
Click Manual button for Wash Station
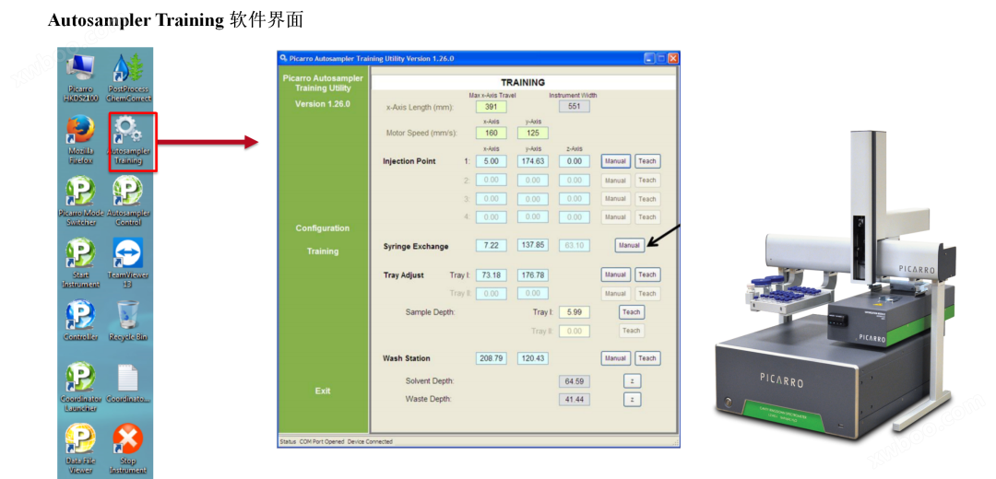point(615,358)
